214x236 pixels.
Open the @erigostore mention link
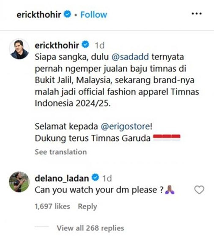(x=125, y=126)
